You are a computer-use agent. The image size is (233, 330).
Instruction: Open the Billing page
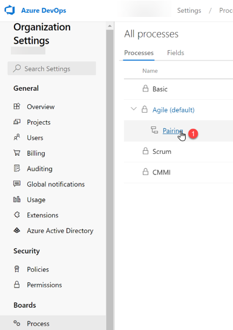tap(36, 153)
